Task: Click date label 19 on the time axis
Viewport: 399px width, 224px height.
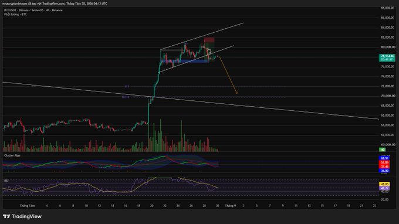Action: [x=348, y=206]
